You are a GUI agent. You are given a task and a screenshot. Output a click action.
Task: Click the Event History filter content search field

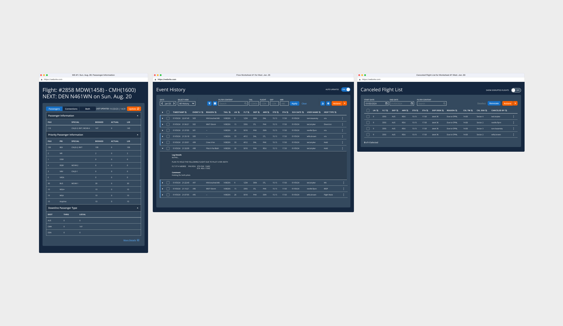233,104
